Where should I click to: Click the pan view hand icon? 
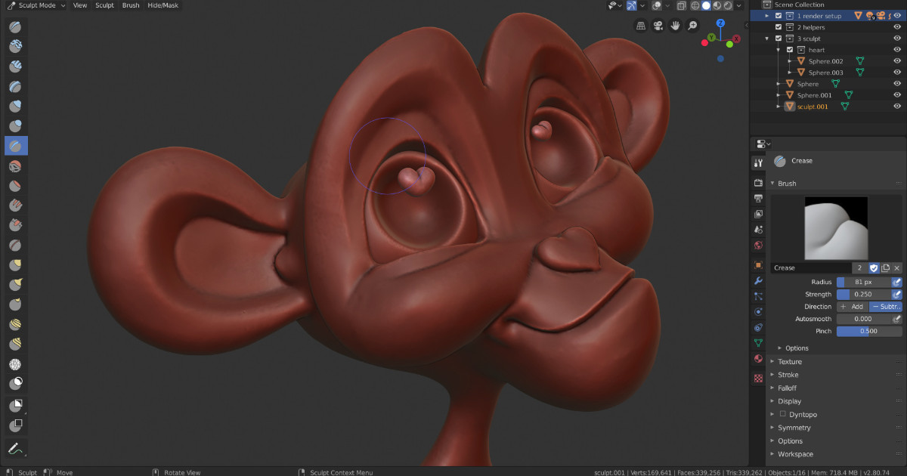point(675,26)
